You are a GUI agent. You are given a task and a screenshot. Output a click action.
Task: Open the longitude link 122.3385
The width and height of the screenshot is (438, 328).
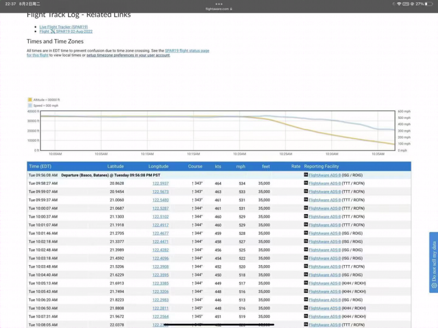click(160, 283)
